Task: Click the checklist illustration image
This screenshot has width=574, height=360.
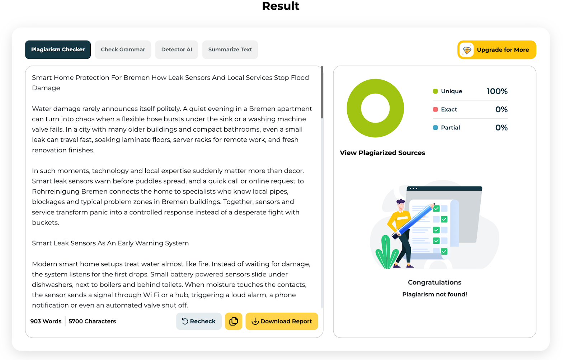Action: click(434, 227)
